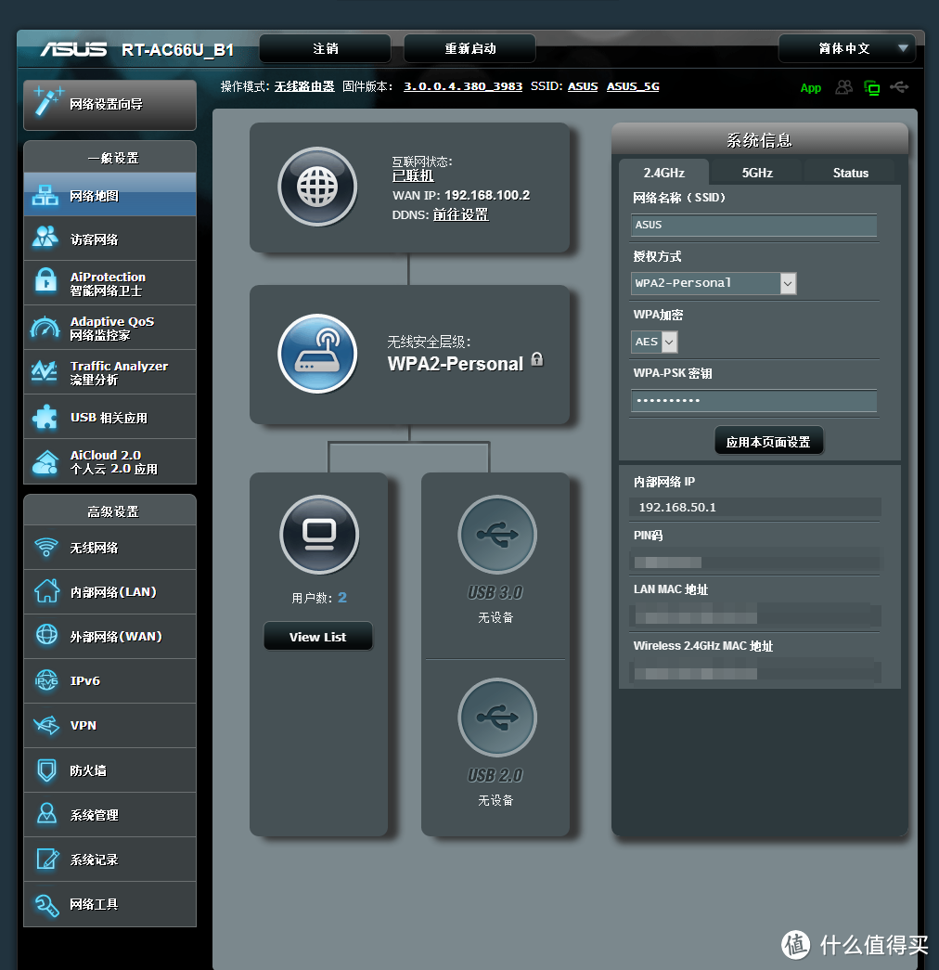Click the ASUS SSID link in header
939x970 pixels.
point(583,86)
